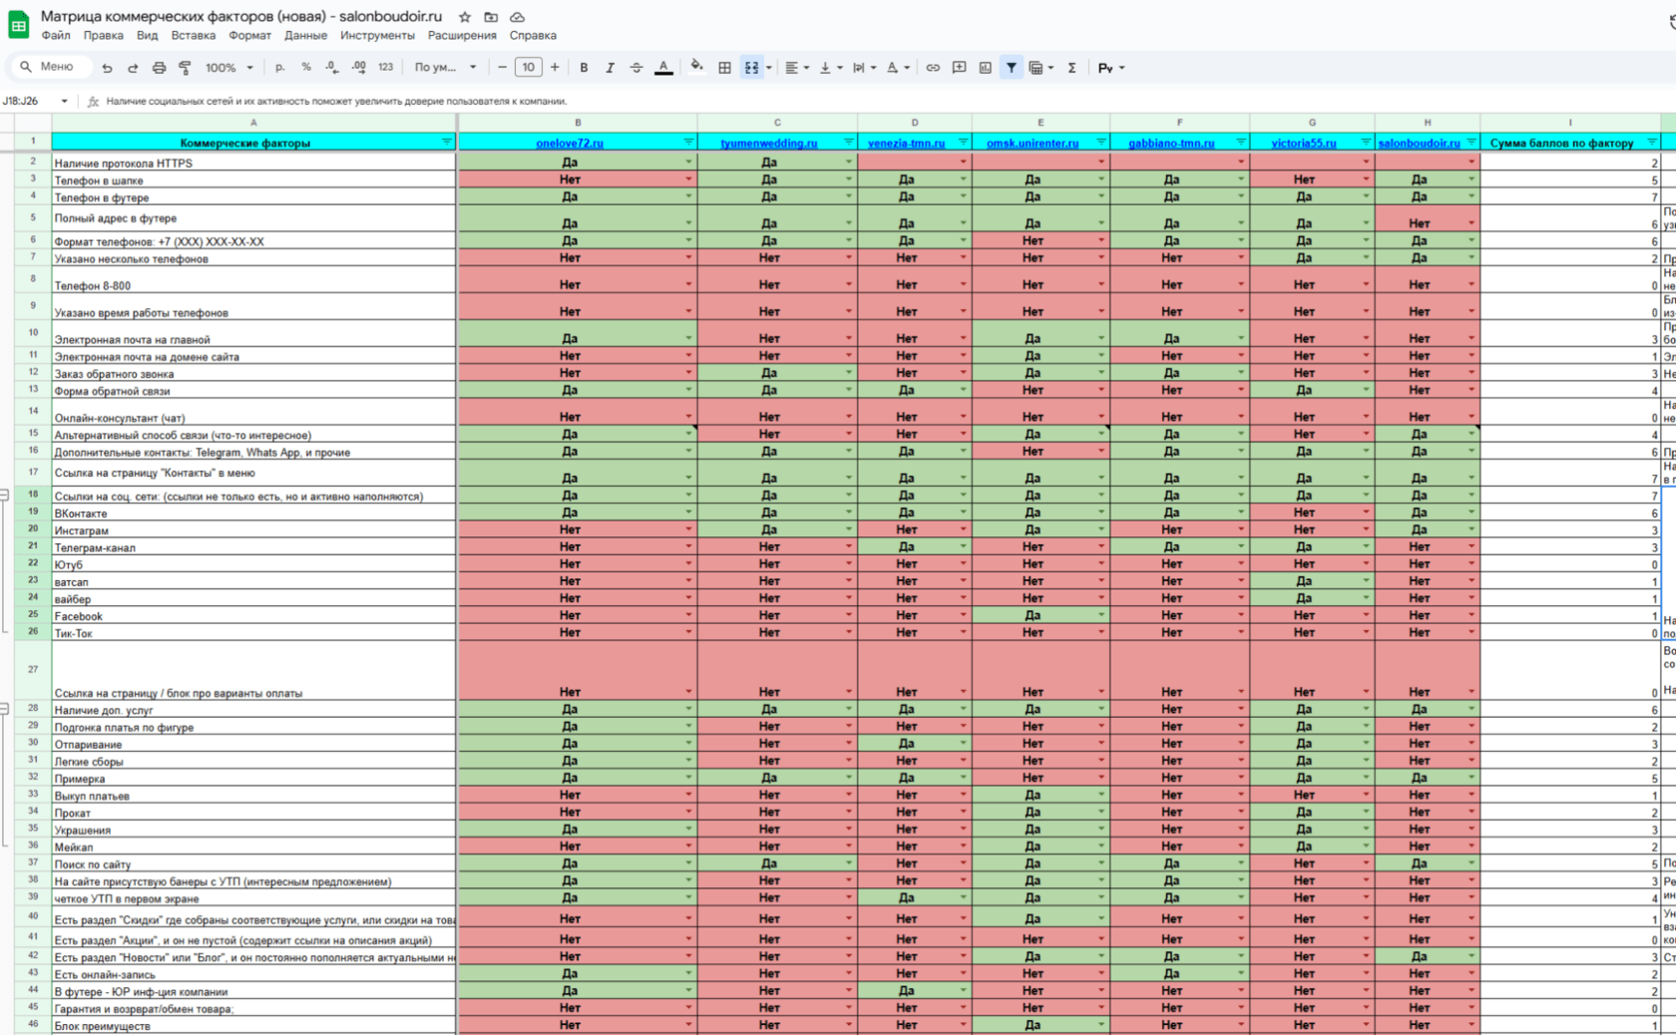Screen dimensions: 1676x1035
Task: Toggle Bold formatting button
Action: click(584, 68)
